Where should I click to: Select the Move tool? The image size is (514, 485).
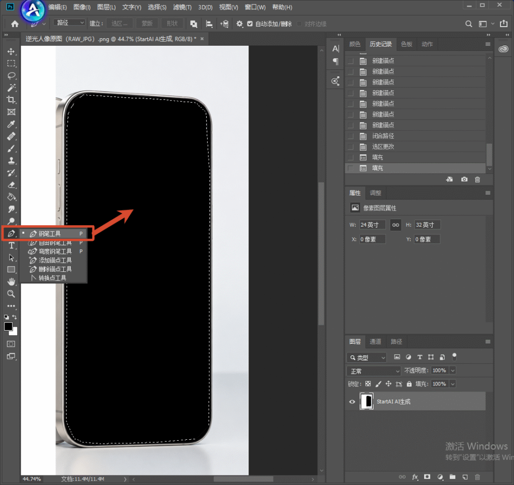[x=11, y=52]
